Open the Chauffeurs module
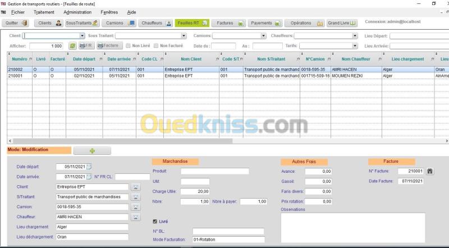Screen dimensions: 449x248 [155, 23]
